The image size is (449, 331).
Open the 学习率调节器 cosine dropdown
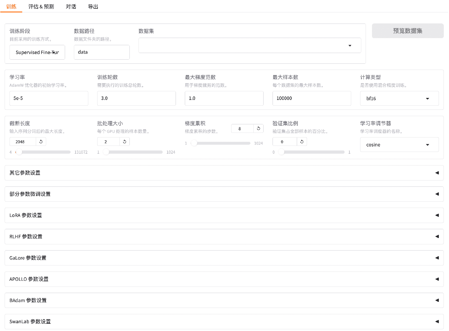[x=399, y=145]
